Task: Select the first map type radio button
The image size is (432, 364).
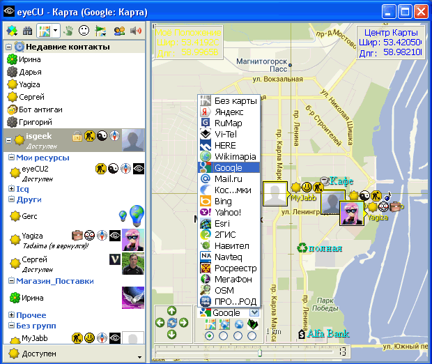Action: click(209, 336)
